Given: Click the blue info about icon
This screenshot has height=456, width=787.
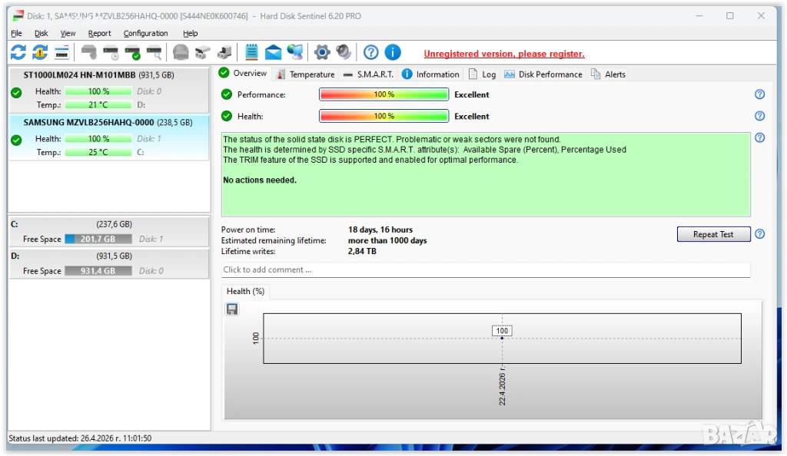Looking at the screenshot, I should pos(393,52).
